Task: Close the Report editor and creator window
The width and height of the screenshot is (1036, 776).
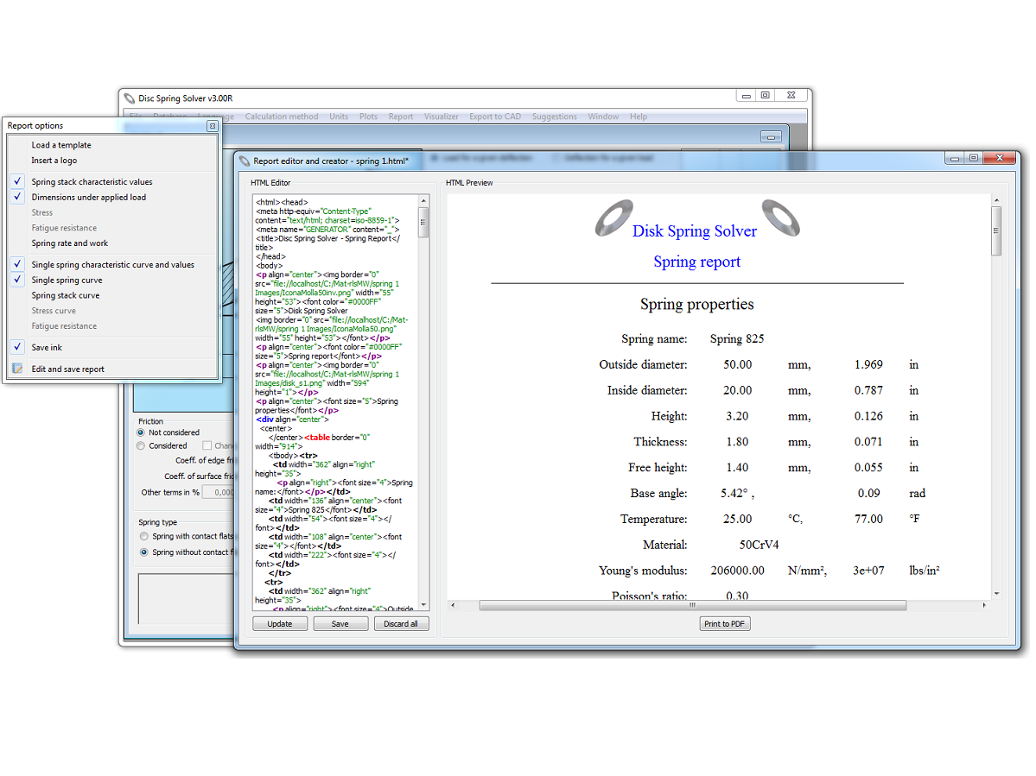Action: 1000,158
